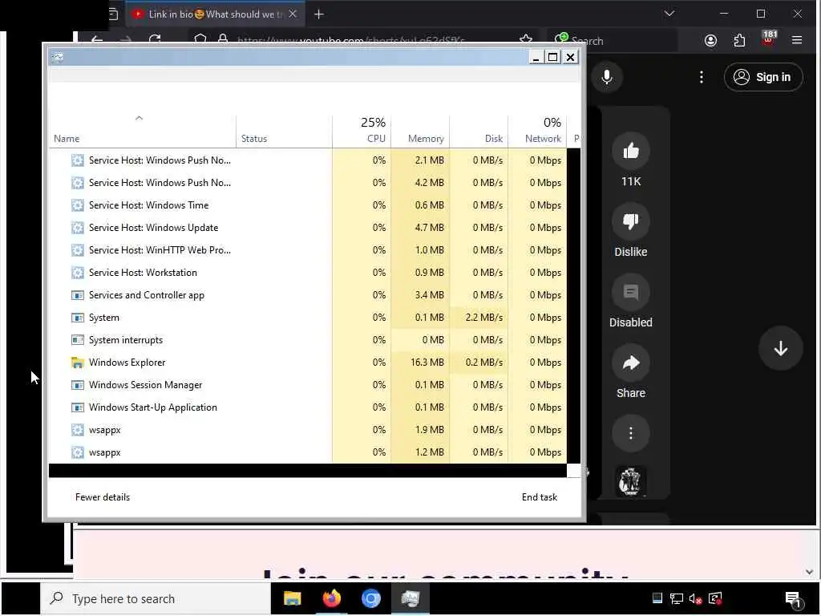Click the Fewer details button in Task Manager

[102, 497]
